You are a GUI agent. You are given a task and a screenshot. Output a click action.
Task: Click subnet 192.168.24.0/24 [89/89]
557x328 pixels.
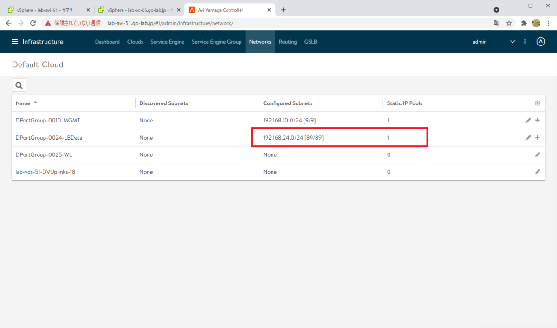(293, 137)
